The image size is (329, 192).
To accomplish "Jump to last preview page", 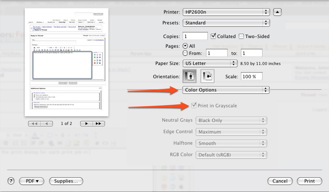I will (99, 123).
